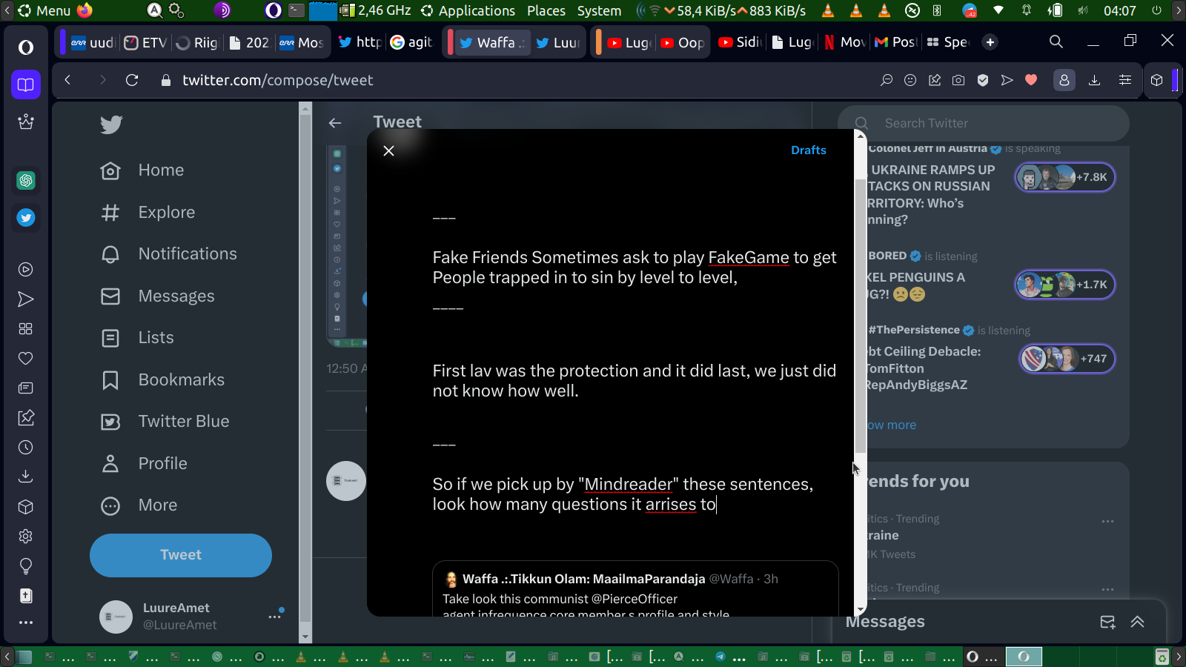Open account options next to LuureAmet
Viewport: 1186px width, 667px height.
[275, 616]
